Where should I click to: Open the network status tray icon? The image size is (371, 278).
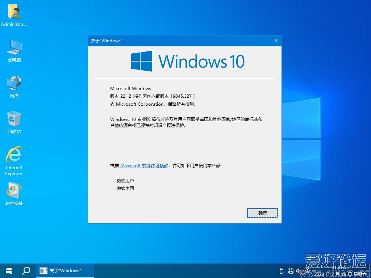[291, 271]
